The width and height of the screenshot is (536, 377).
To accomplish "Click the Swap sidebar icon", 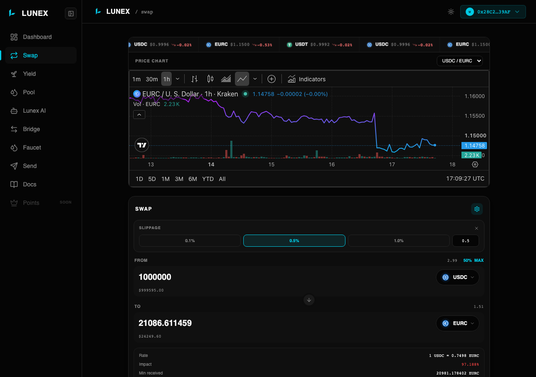I will pyautogui.click(x=14, y=55).
